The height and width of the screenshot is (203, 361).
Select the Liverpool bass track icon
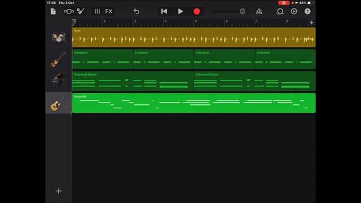tap(59, 59)
